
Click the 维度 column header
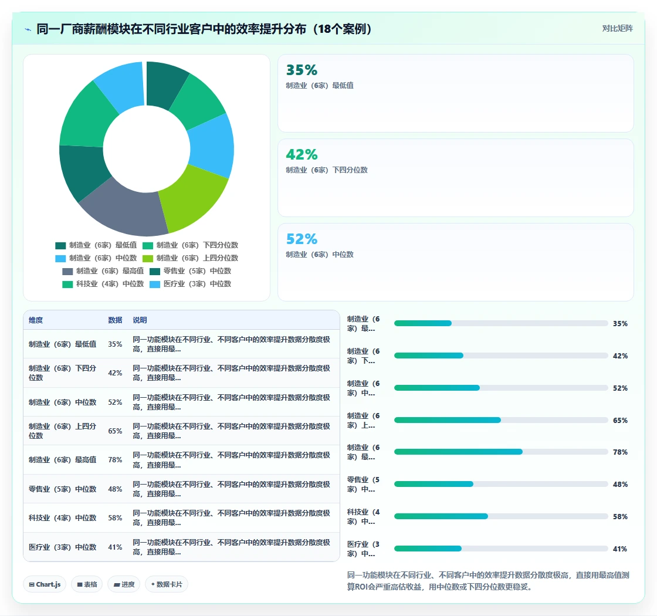[x=36, y=320]
